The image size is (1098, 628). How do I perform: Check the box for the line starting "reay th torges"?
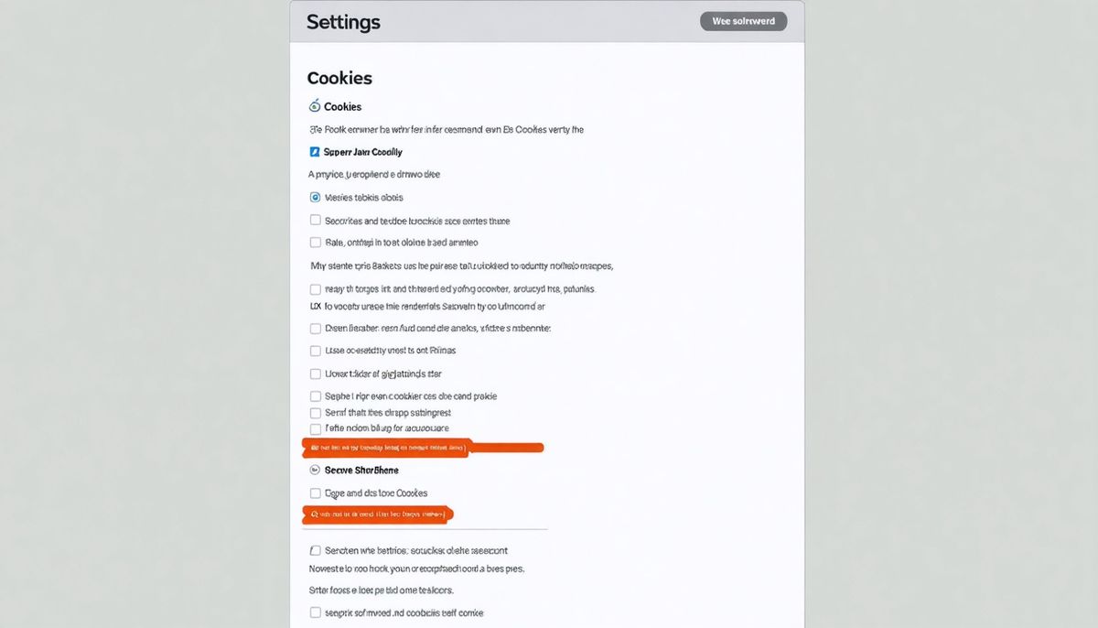click(x=316, y=288)
